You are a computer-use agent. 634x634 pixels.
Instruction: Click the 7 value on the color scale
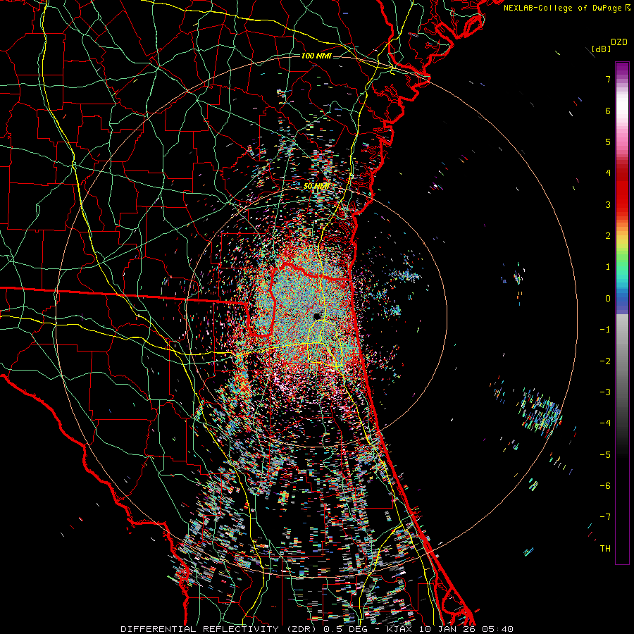[608, 79]
